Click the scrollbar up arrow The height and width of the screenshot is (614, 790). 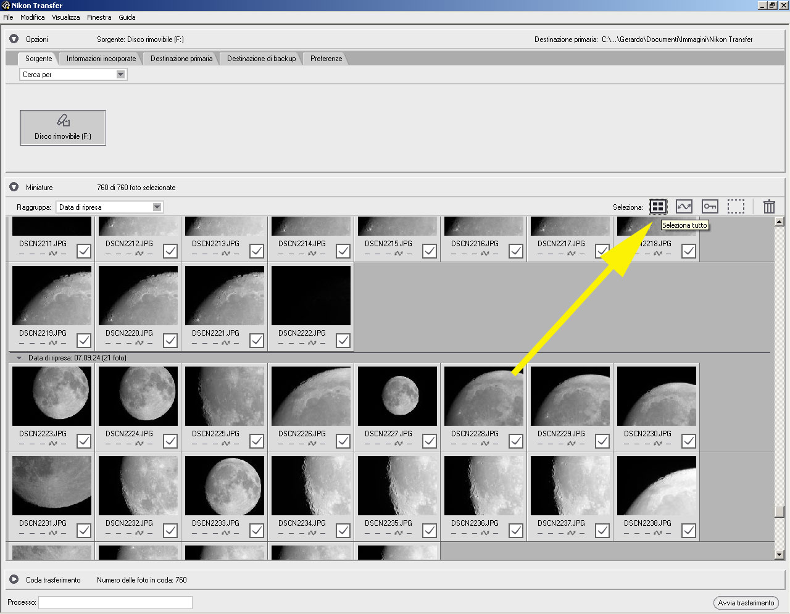point(779,222)
